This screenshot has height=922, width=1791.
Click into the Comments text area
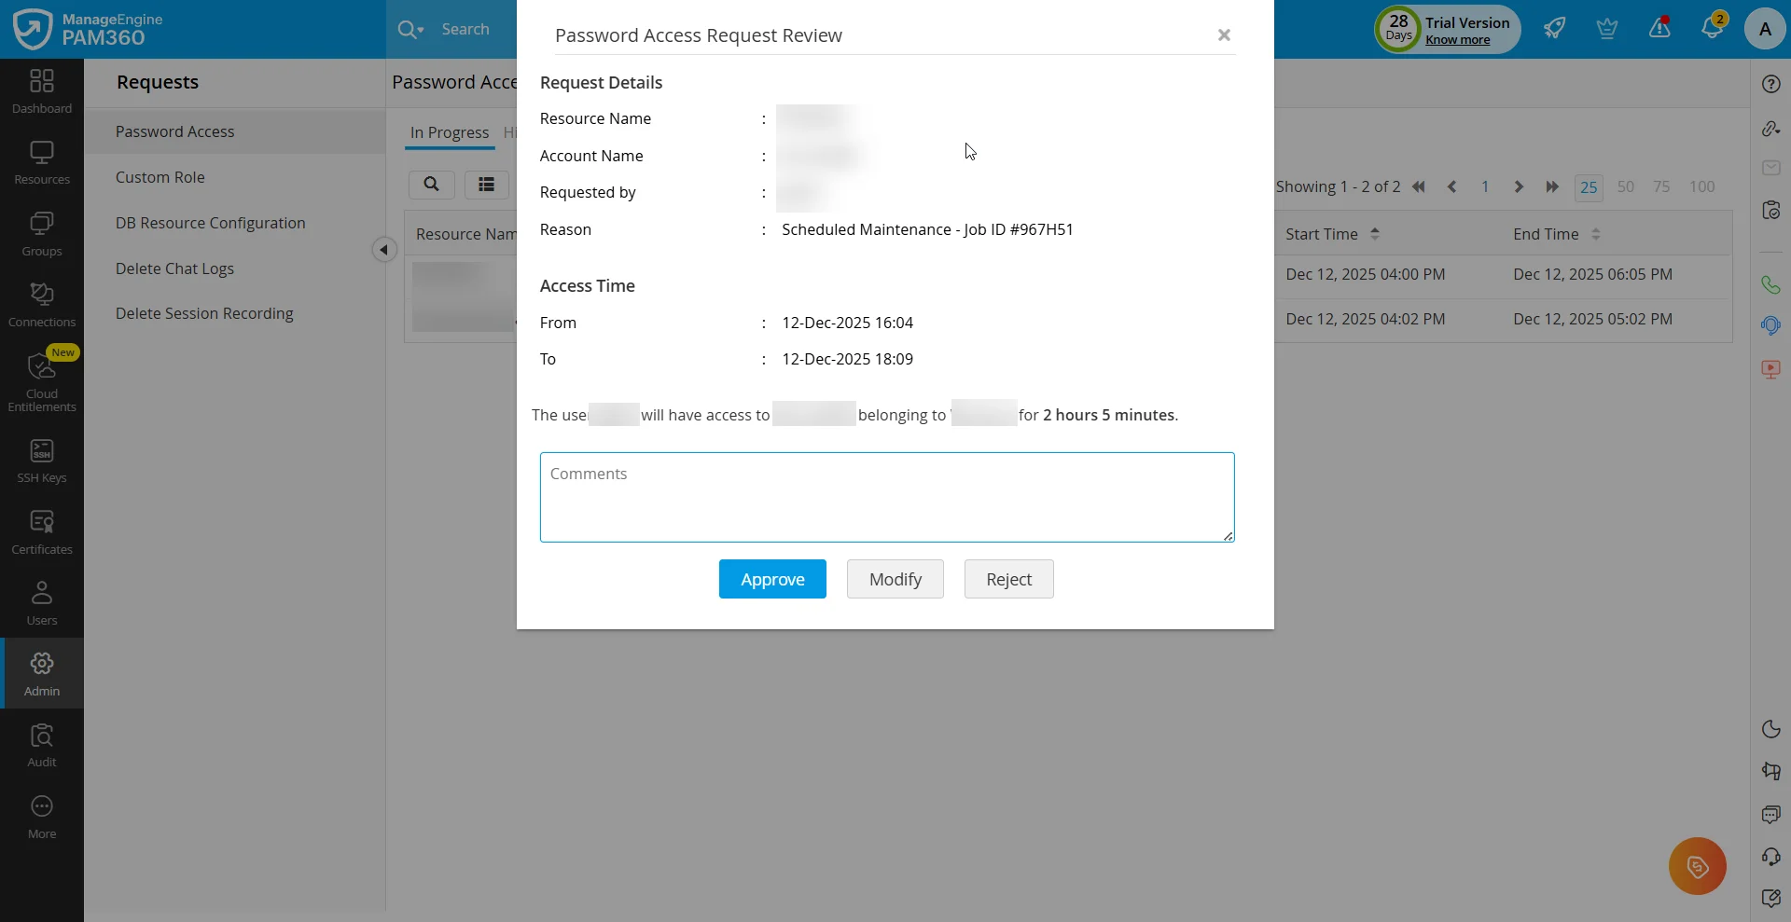pos(887,497)
